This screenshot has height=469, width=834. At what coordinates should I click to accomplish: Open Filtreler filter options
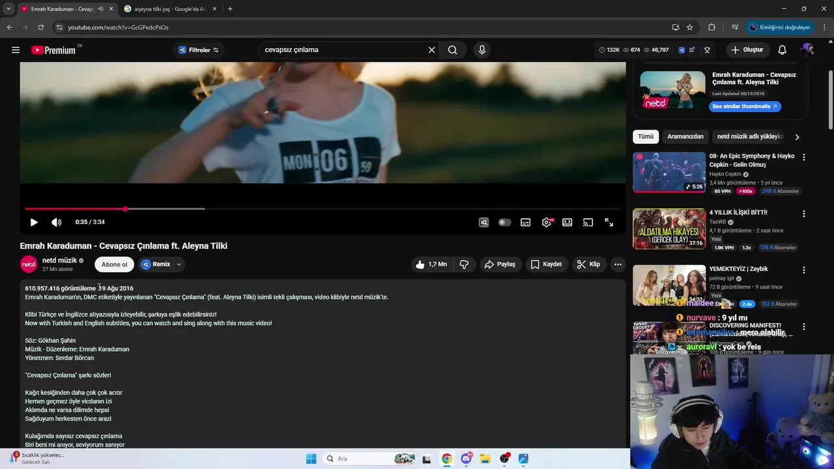[x=199, y=50]
